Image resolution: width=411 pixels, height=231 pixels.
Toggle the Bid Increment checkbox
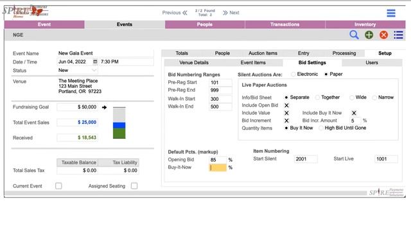(x=286, y=121)
